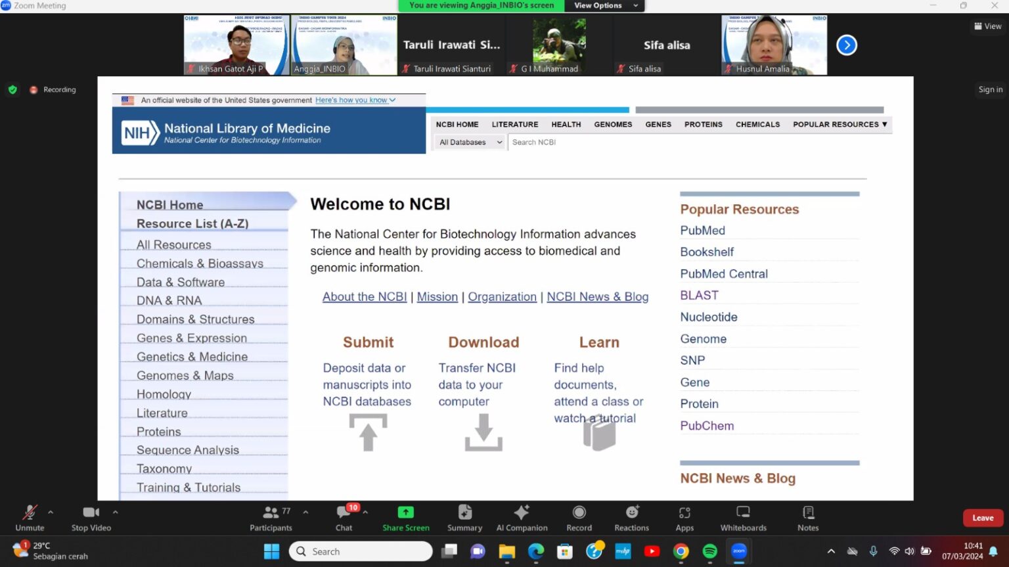Select Ikhsan Gatot Aji P video thumbnail

(x=236, y=45)
